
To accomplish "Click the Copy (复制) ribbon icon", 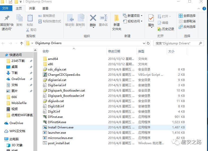I will pos(19,18).
